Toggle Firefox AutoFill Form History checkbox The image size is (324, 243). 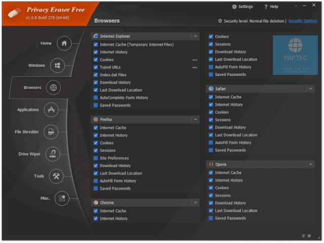coord(96,181)
